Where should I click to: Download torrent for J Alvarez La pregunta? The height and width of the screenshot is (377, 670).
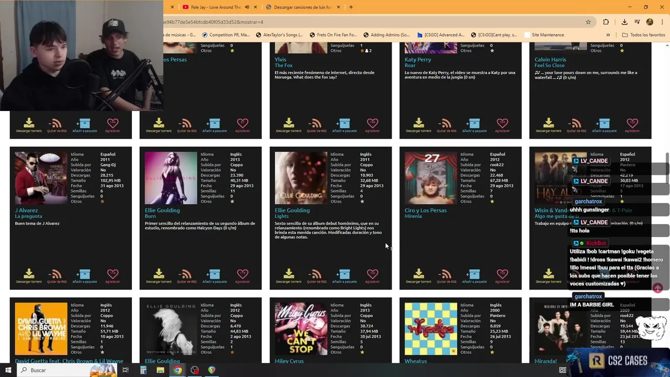(x=29, y=276)
